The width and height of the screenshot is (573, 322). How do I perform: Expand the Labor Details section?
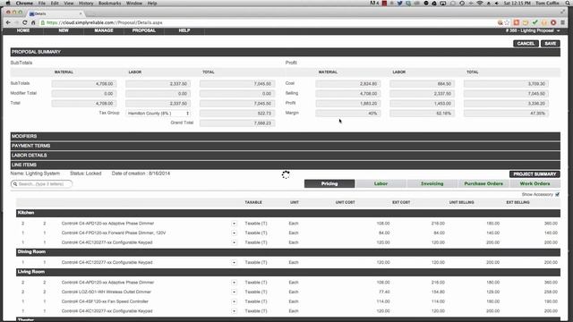tap(285, 155)
